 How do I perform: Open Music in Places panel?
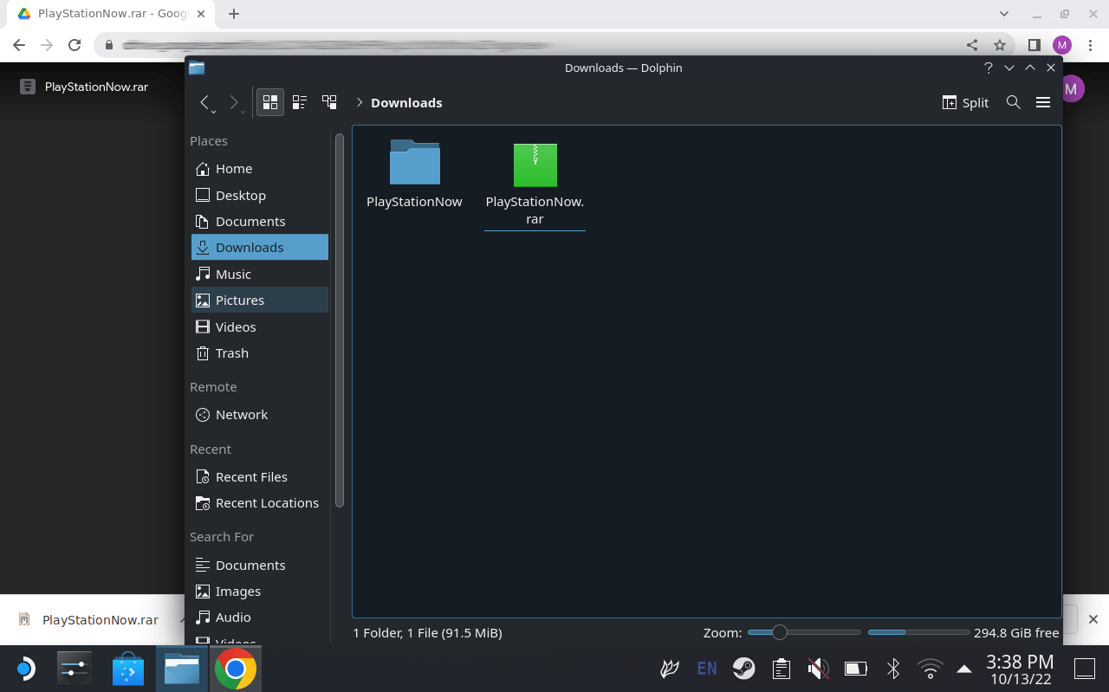point(260,274)
